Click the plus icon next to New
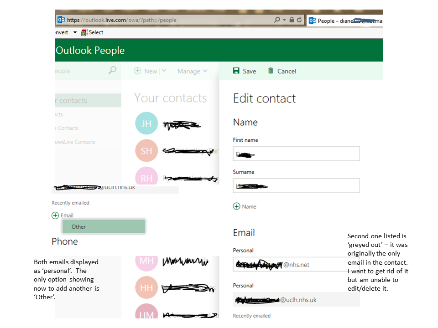The width and height of the screenshot is (438, 328). 137,71
